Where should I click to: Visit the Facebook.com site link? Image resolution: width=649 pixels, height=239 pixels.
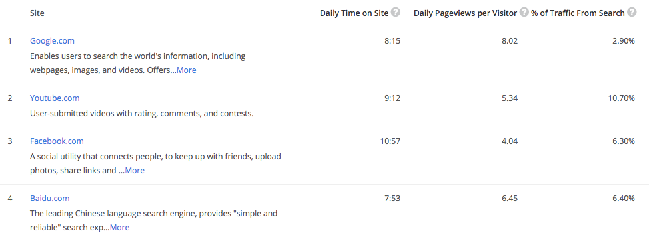(x=57, y=141)
